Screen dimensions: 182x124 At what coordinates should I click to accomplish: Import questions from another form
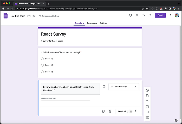[x=147, y=96]
